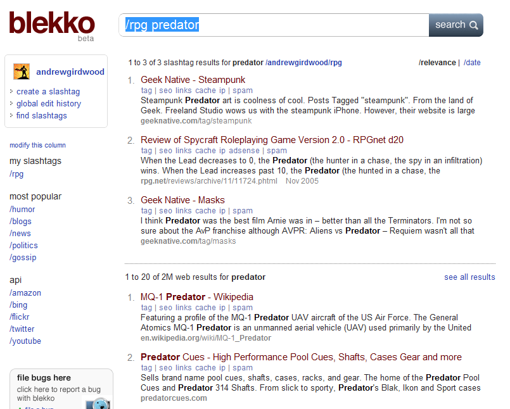Open the /amazon api slashtag
Image resolution: width=510 pixels, height=409 pixels.
(x=26, y=293)
